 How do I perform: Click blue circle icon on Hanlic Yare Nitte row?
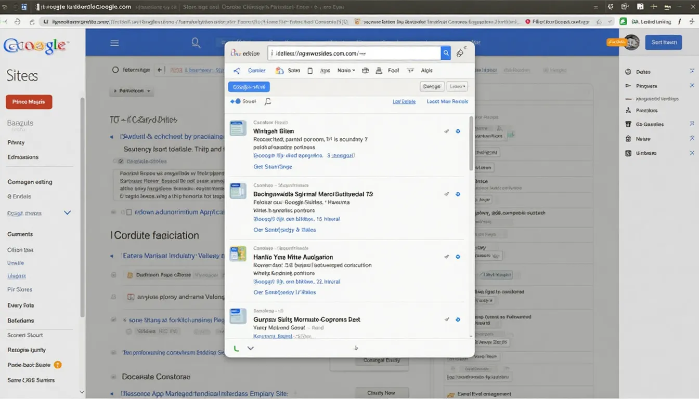point(458,257)
